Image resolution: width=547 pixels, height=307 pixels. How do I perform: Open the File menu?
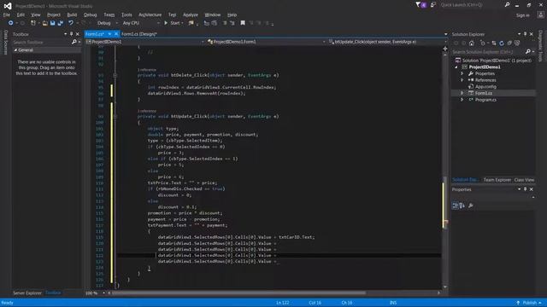tap(7, 15)
